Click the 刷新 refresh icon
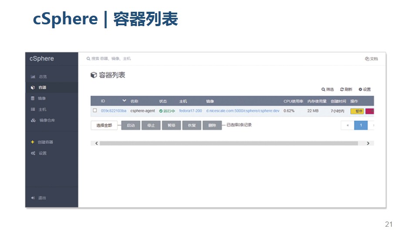 pyautogui.click(x=342, y=90)
